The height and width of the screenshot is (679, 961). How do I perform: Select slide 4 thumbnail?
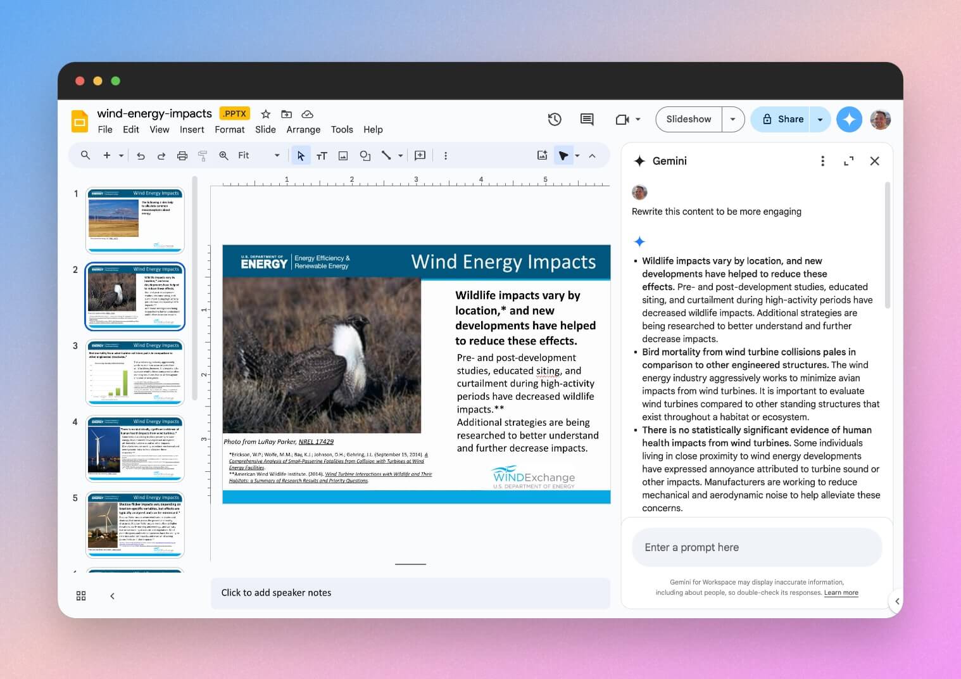[135, 448]
